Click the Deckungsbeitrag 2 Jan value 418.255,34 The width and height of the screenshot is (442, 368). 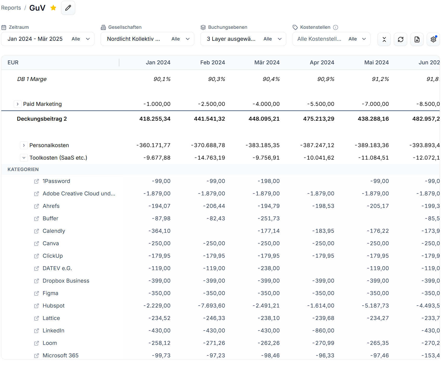[155, 119]
